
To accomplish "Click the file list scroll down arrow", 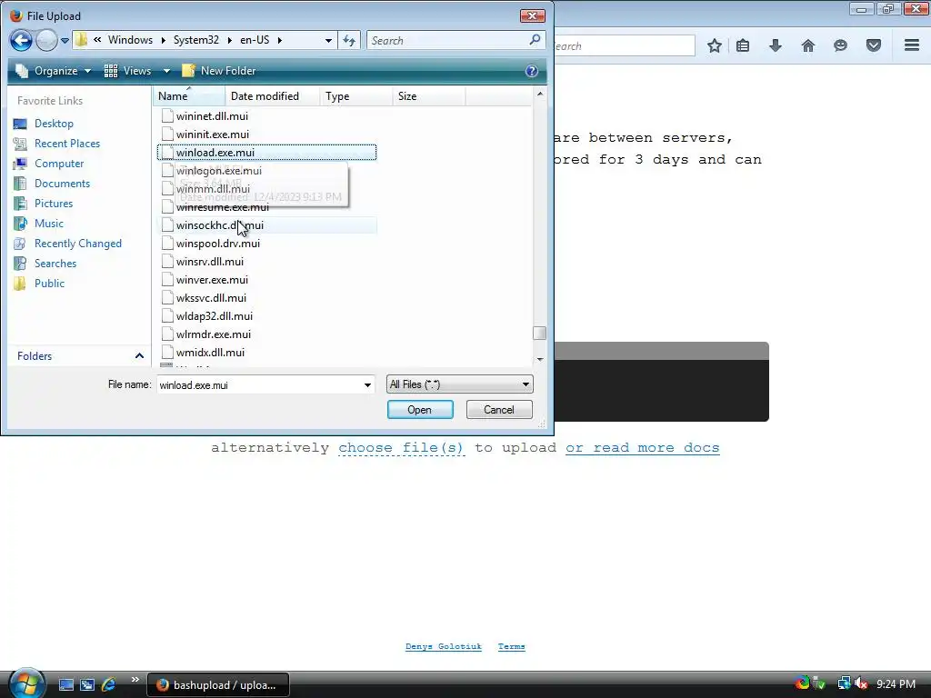I will [540, 359].
